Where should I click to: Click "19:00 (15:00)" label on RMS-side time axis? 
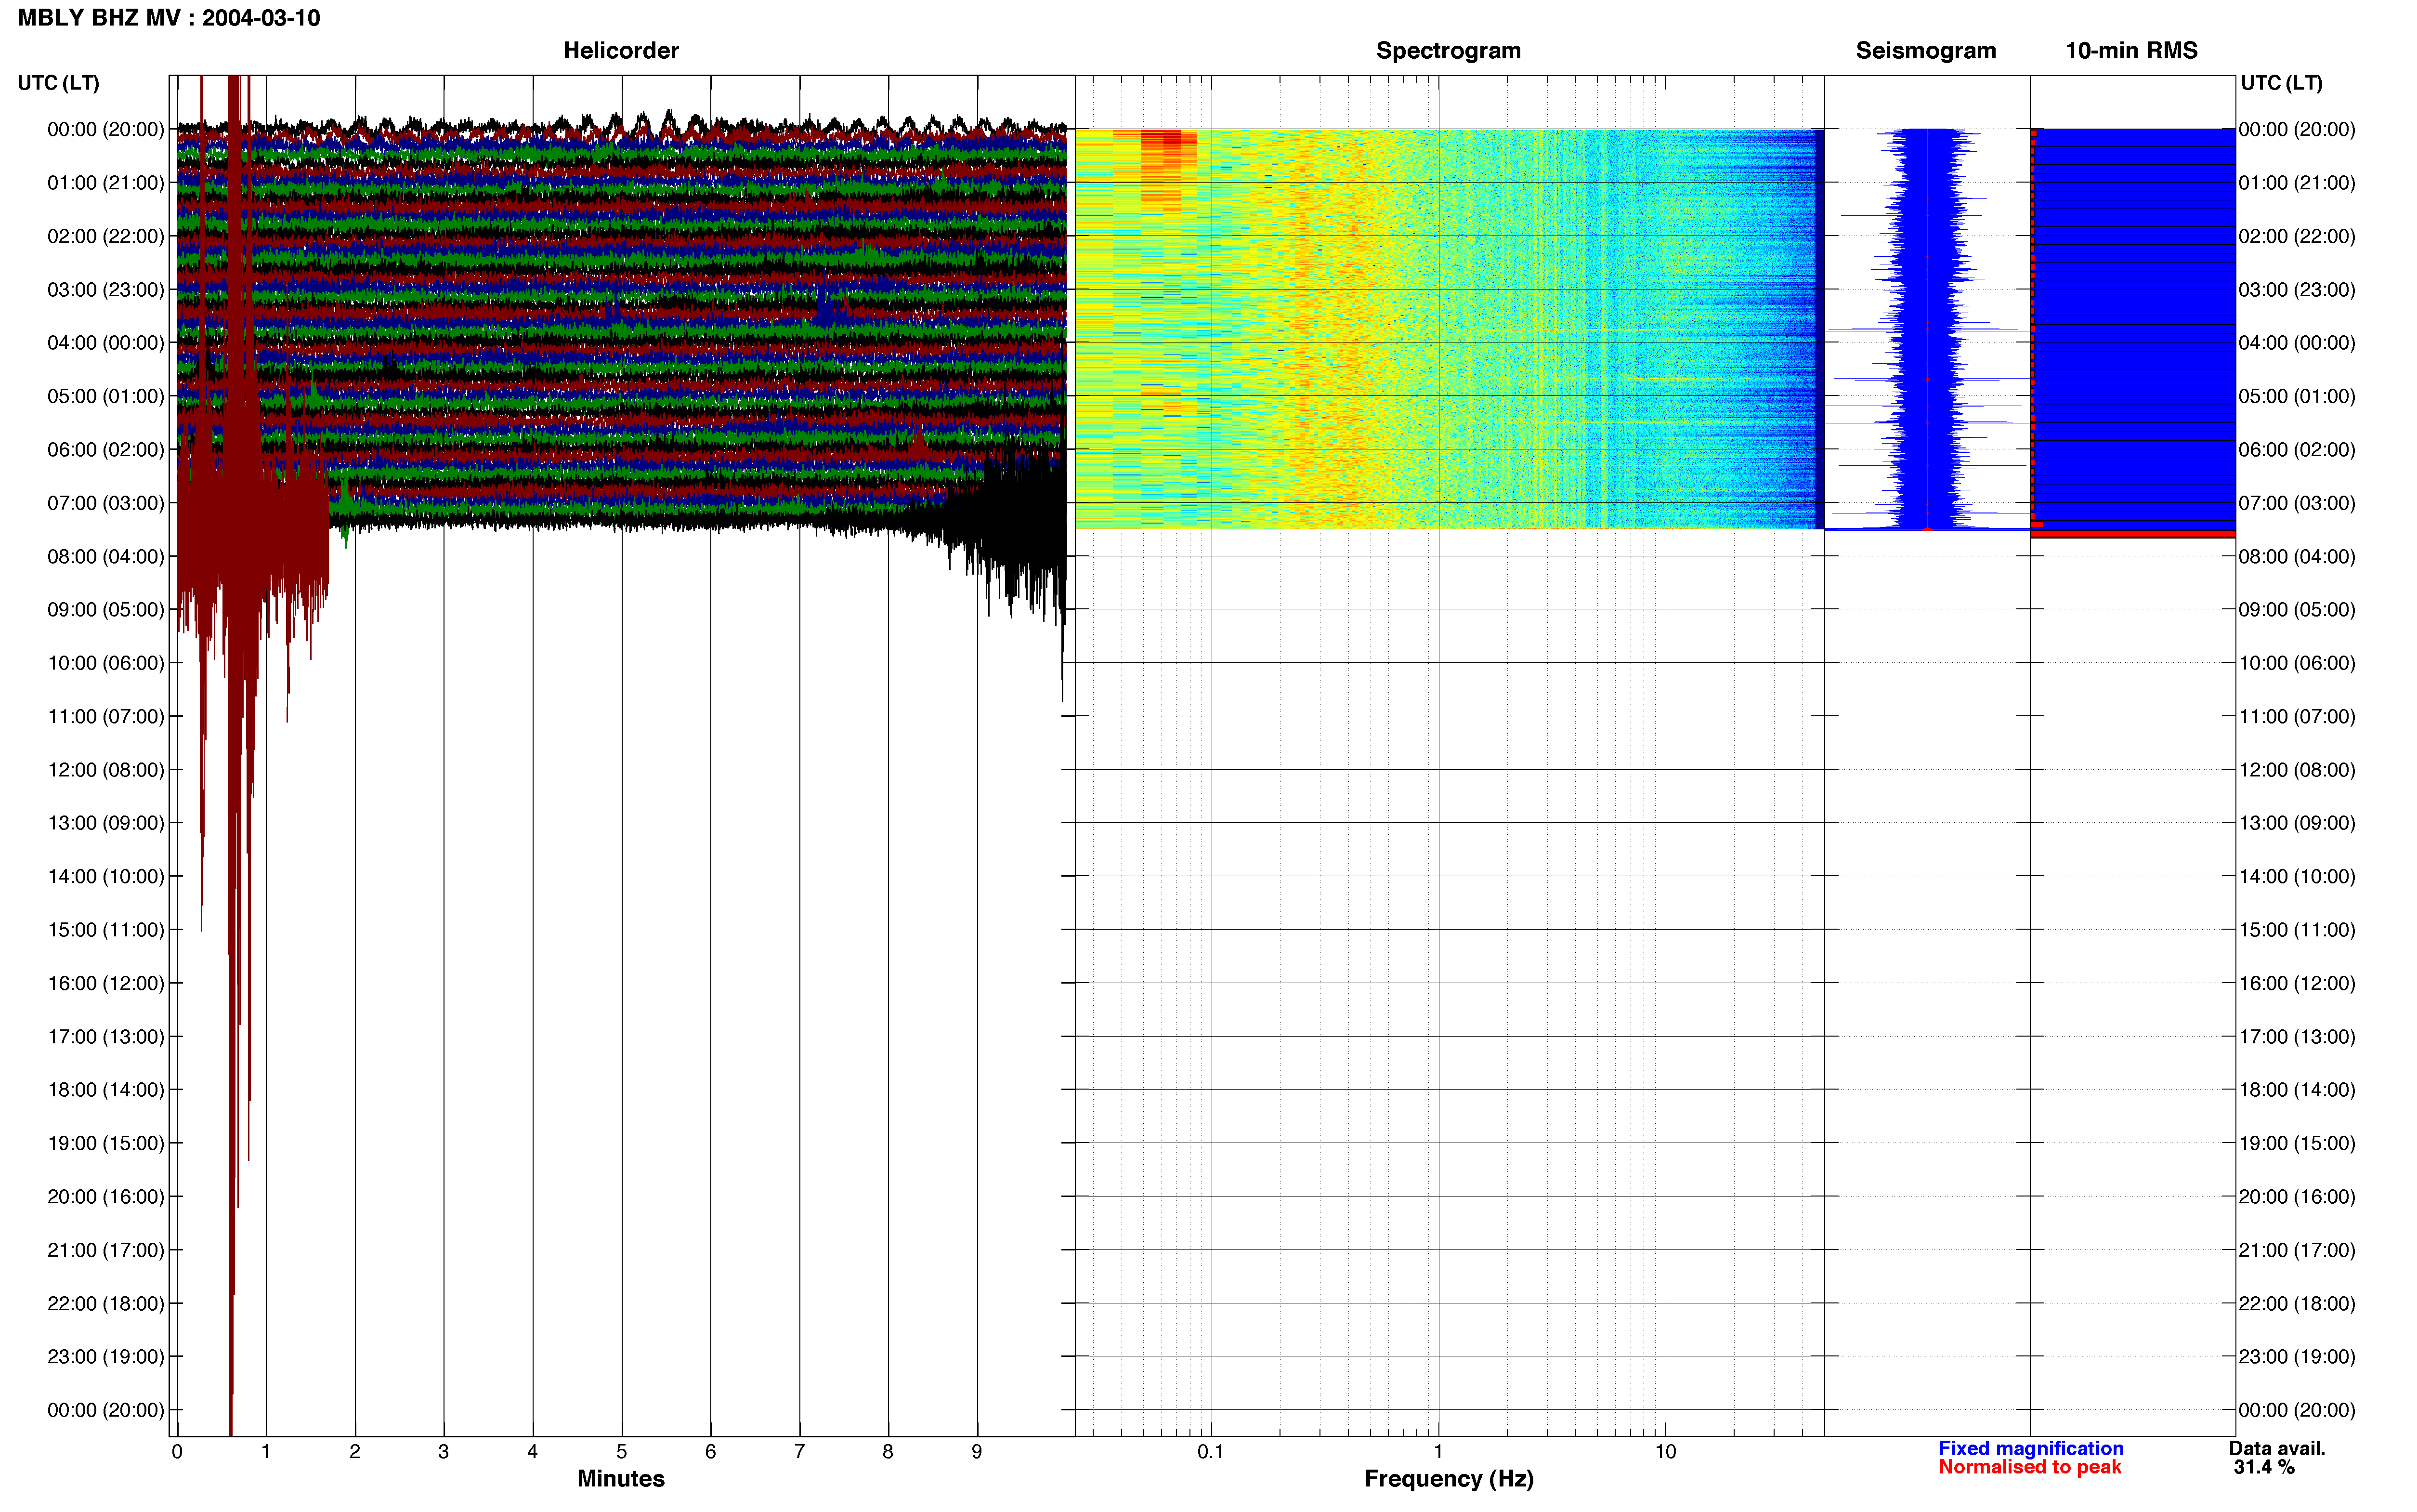pos(2296,1143)
